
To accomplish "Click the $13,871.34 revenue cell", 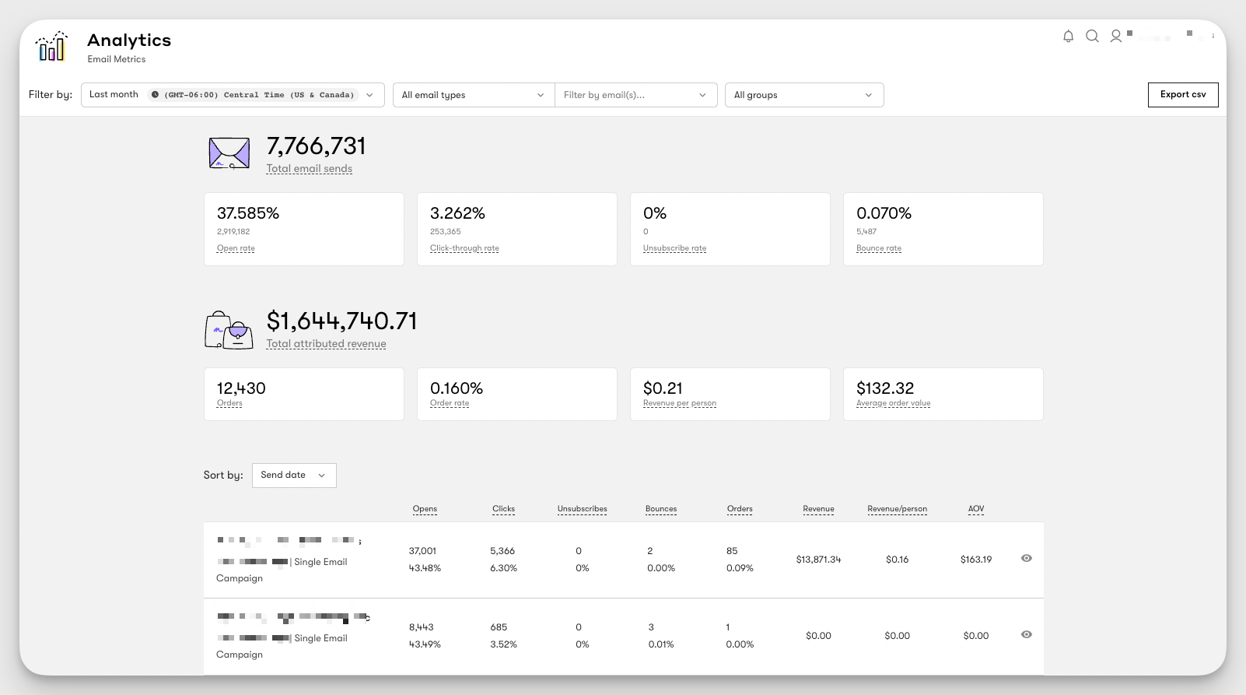I will [x=818, y=560].
